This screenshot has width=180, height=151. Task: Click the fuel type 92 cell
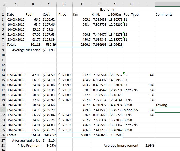point(131,34)
